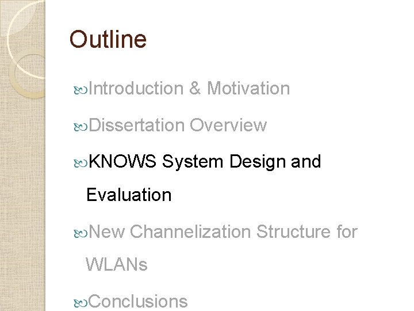Click the highlighted KNOWS System Design and line
The width and height of the screenshot is (414, 311).
205,161
